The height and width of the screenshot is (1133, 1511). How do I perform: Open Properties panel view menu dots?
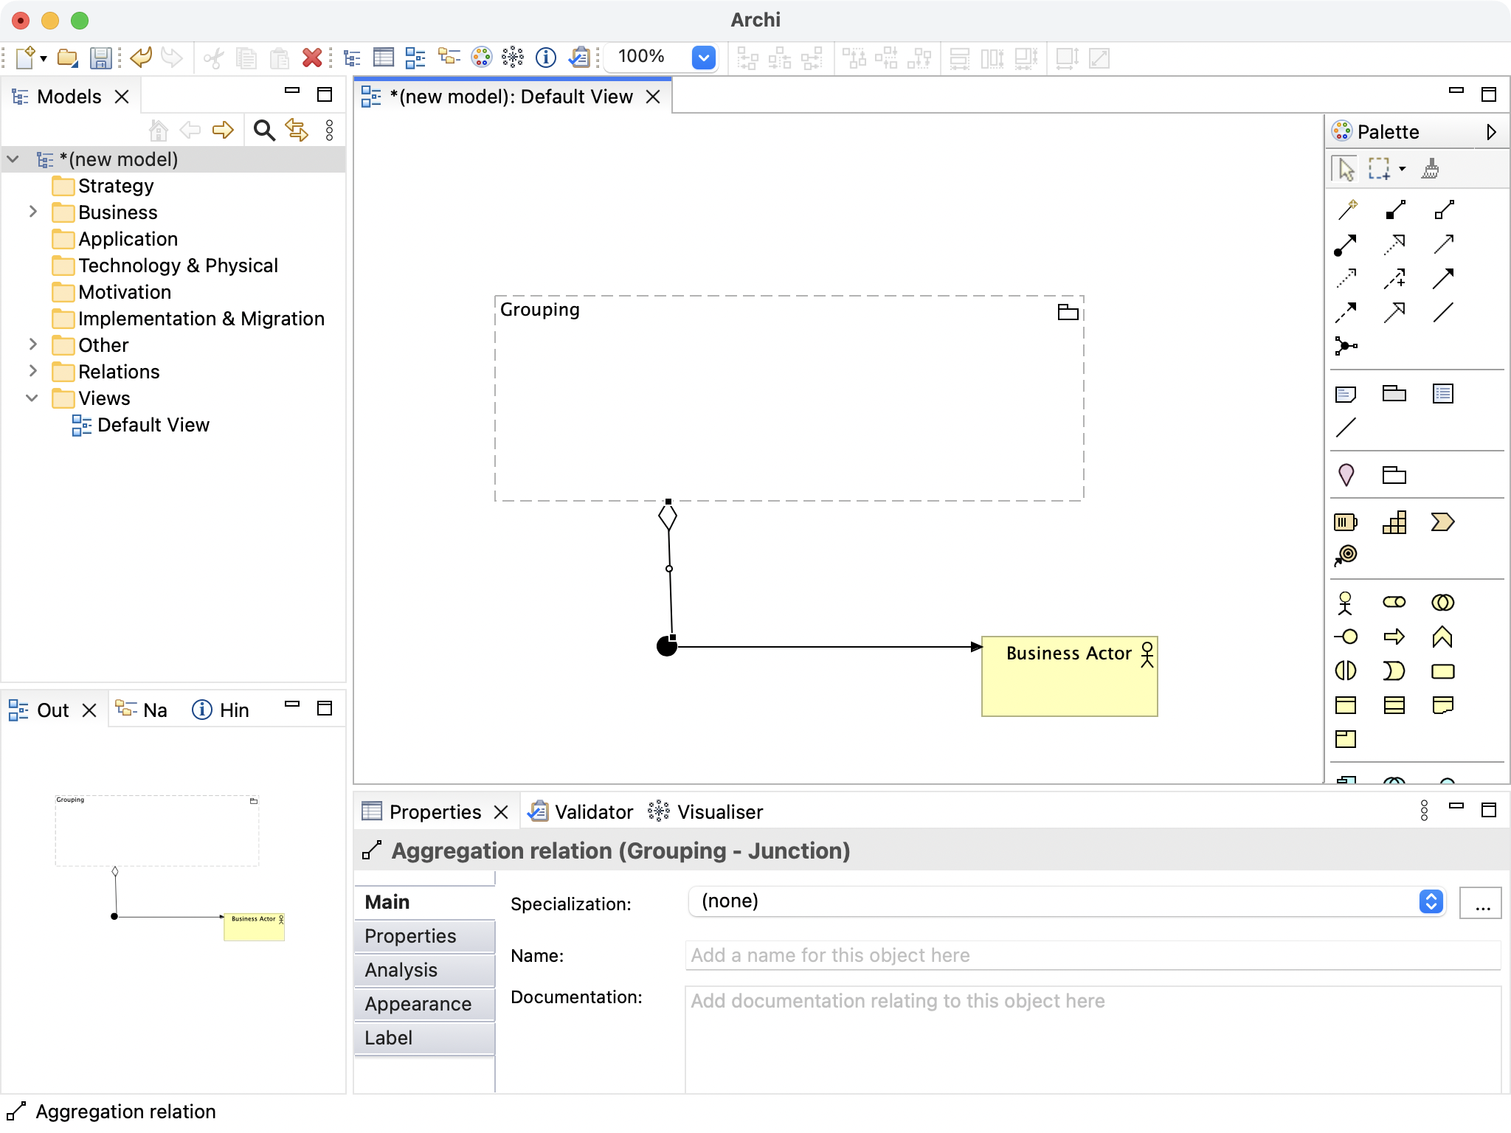[1424, 811]
